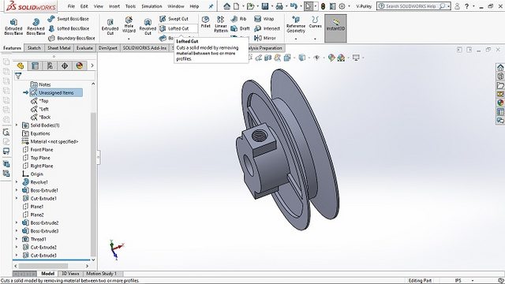Select the Revolved Boss/Base tool
The height and width of the screenshot is (284, 505).
[x=36, y=26]
